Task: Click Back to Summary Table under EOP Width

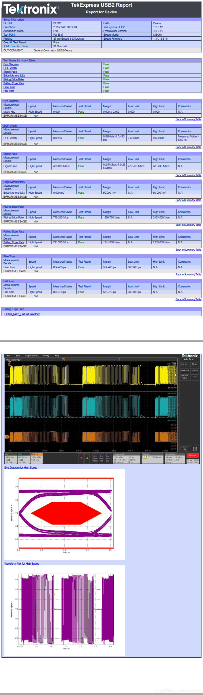Action: click(x=188, y=147)
